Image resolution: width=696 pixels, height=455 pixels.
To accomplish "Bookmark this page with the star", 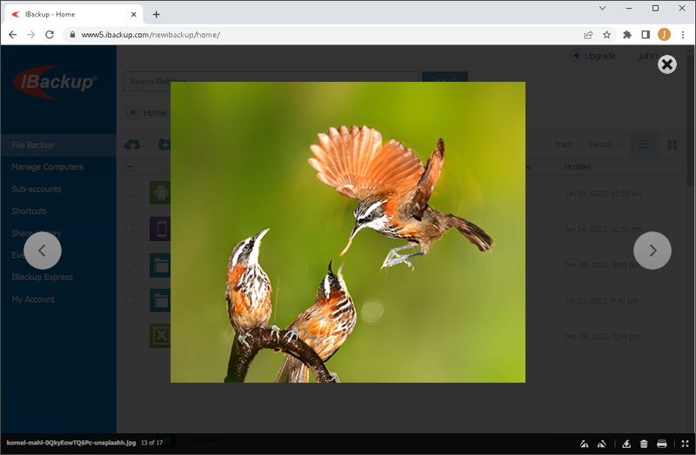I will point(606,35).
